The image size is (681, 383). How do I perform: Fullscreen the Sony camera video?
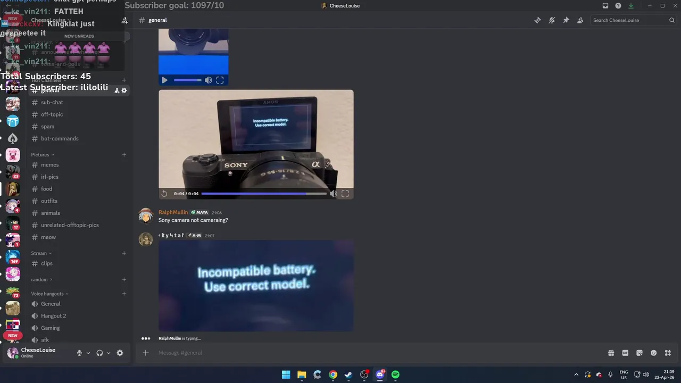[345, 194]
